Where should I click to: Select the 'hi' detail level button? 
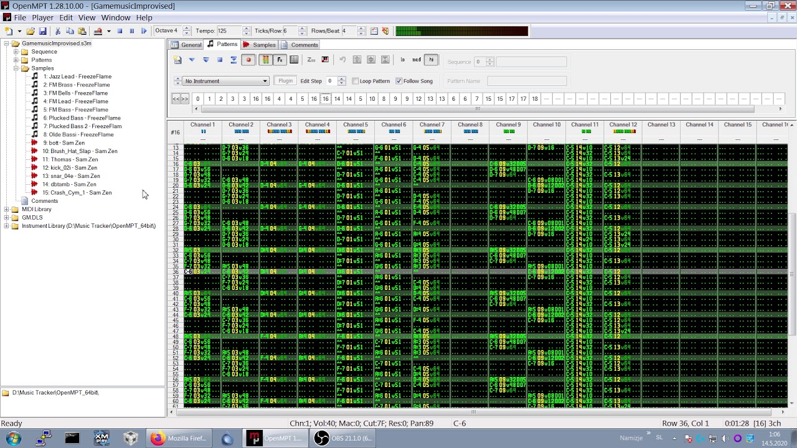coord(431,60)
